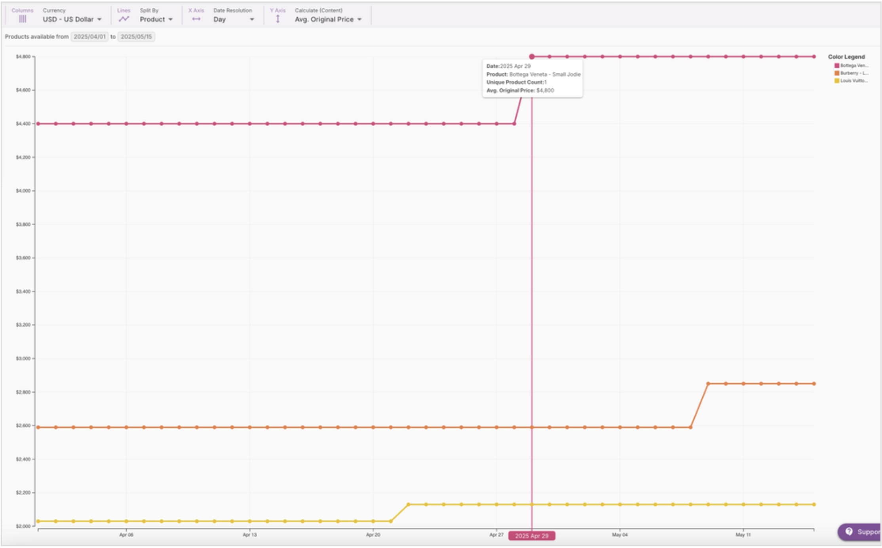Click the X Axis horizontal arrow icon

pos(196,18)
